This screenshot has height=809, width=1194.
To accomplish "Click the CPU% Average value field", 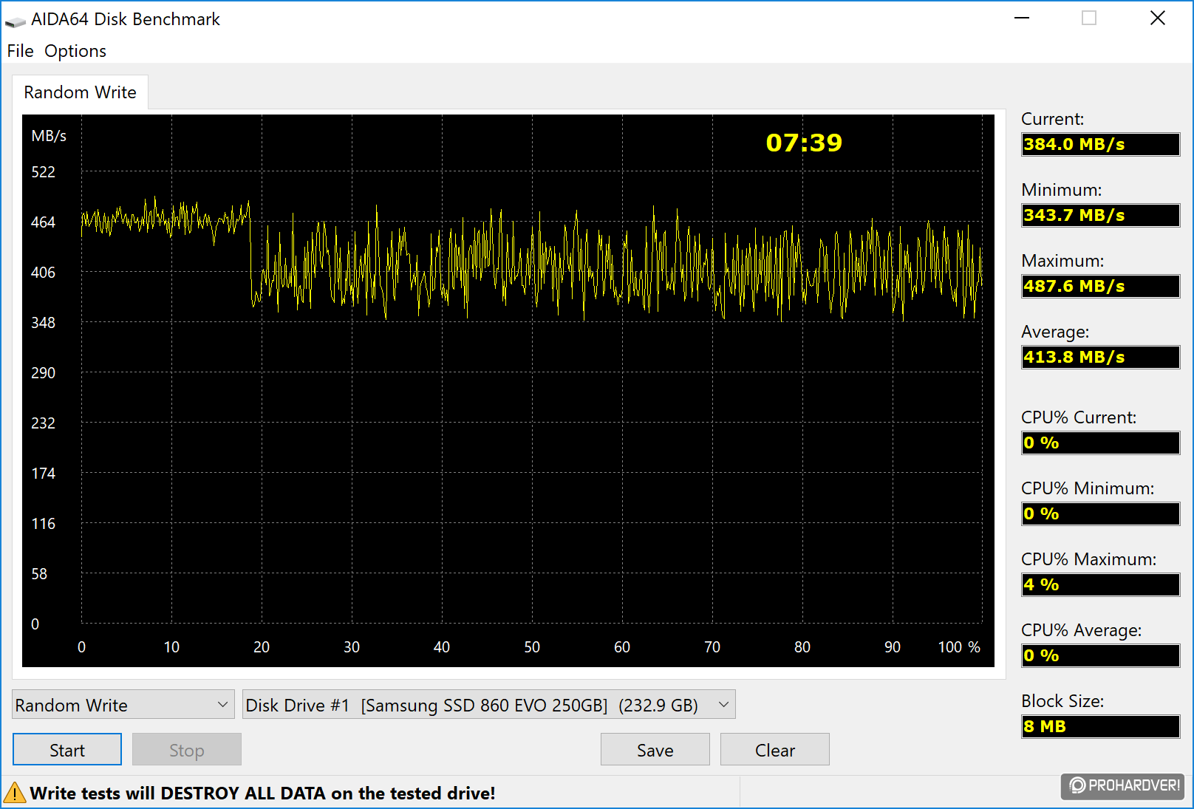I will [1101, 655].
